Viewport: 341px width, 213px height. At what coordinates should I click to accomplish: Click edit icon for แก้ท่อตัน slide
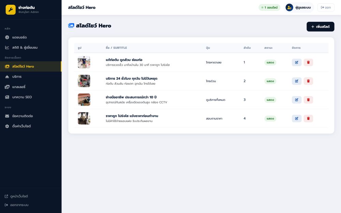point(296,62)
